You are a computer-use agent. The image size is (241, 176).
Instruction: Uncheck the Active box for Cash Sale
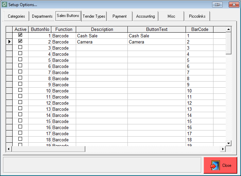pos(20,35)
